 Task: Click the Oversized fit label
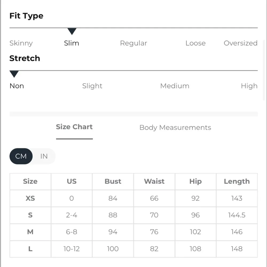(x=240, y=43)
